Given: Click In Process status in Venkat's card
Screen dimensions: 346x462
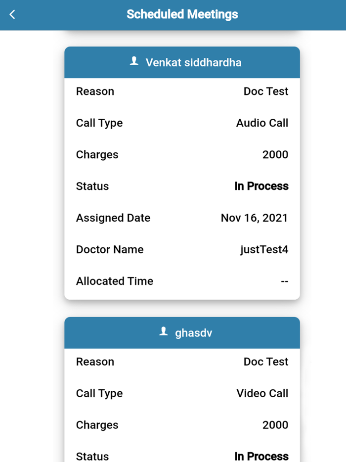Looking at the screenshot, I should coord(261,186).
